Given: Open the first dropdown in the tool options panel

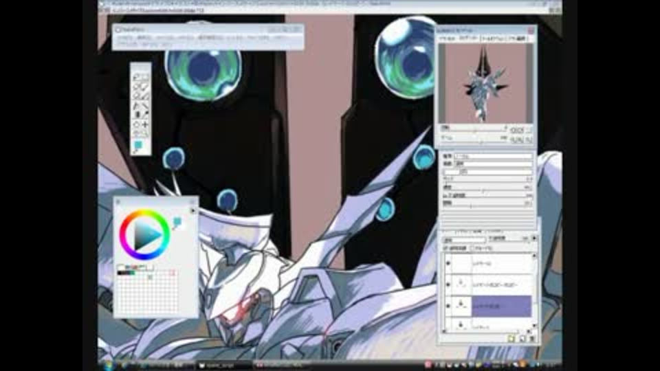Looking at the screenshot, I should pyautogui.click(x=492, y=156).
